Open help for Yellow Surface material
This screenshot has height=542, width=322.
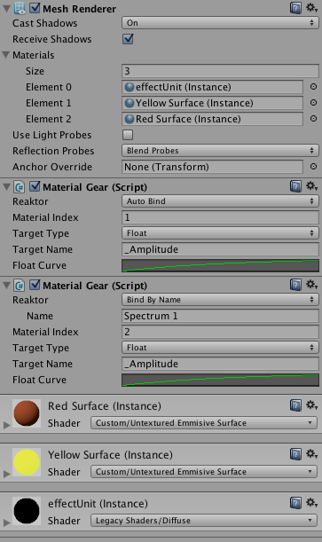[295, 454]
